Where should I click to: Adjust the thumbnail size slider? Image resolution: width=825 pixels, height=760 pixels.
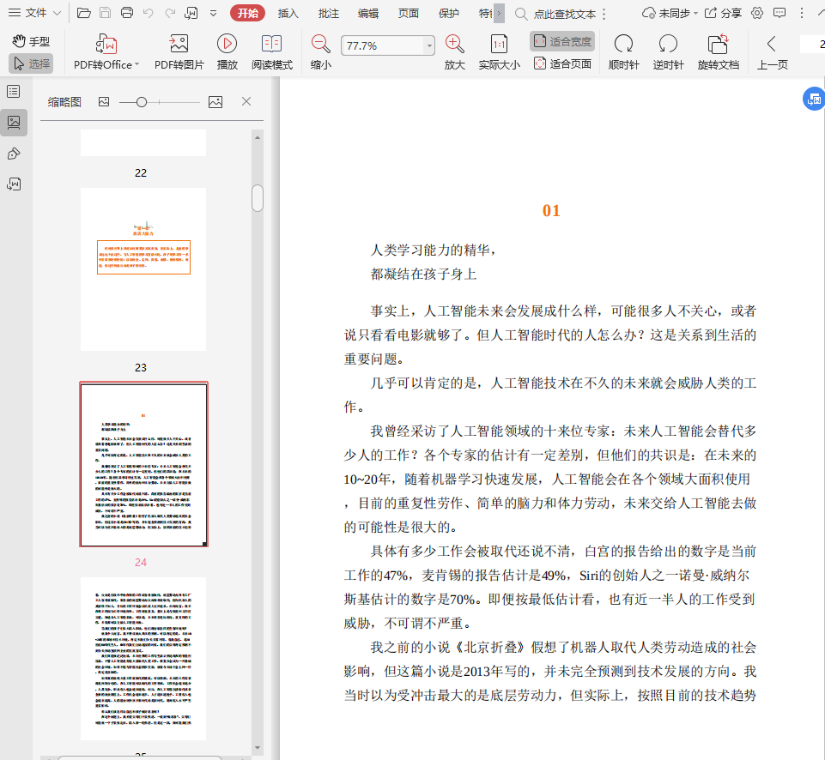142,102
